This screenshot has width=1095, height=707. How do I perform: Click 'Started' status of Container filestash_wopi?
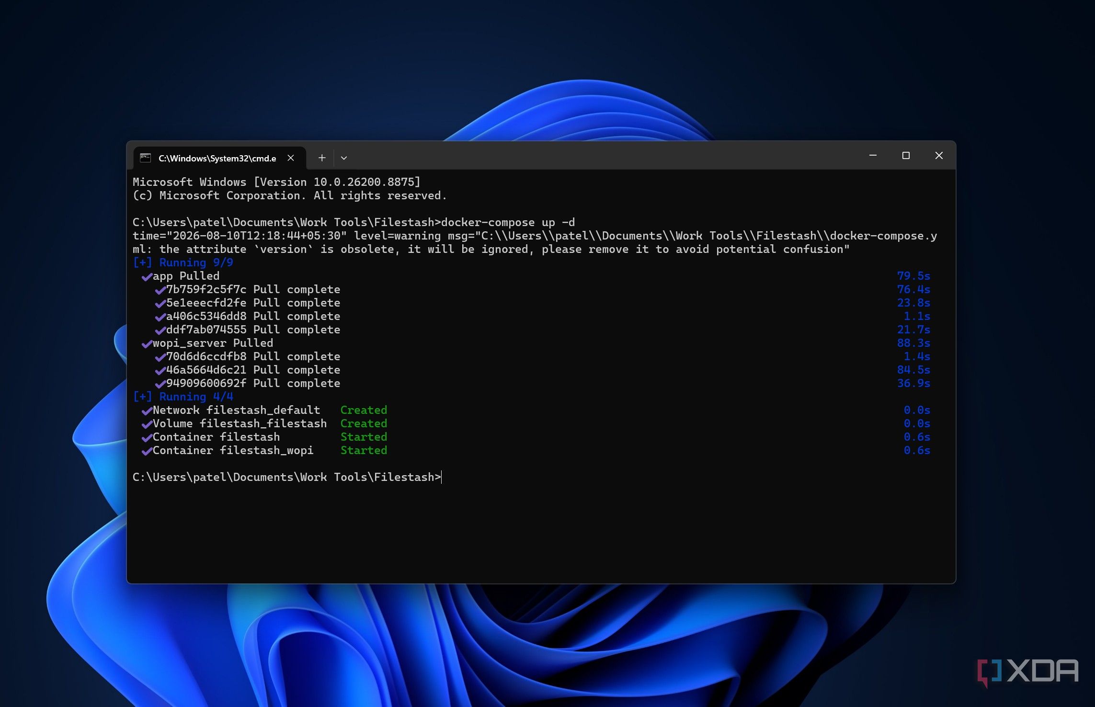click(364, 450)
